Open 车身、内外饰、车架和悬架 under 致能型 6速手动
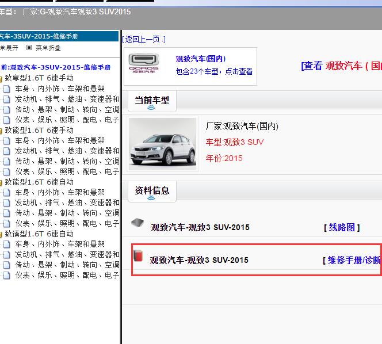Screen dimensions: 382x344 (x=60, y=140)
